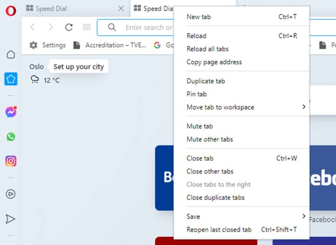Open the tiles icon next to reload
This screenshot has width=336, height=245.
(x=87, y=27)
